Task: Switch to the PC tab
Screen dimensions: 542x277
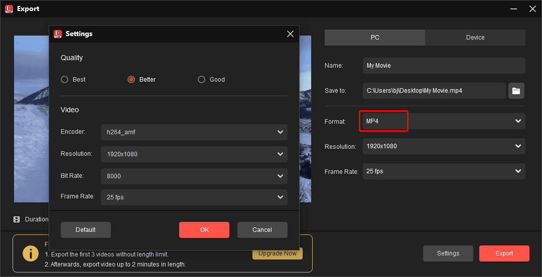Action: pyautogui.click(x=375, y=38)
